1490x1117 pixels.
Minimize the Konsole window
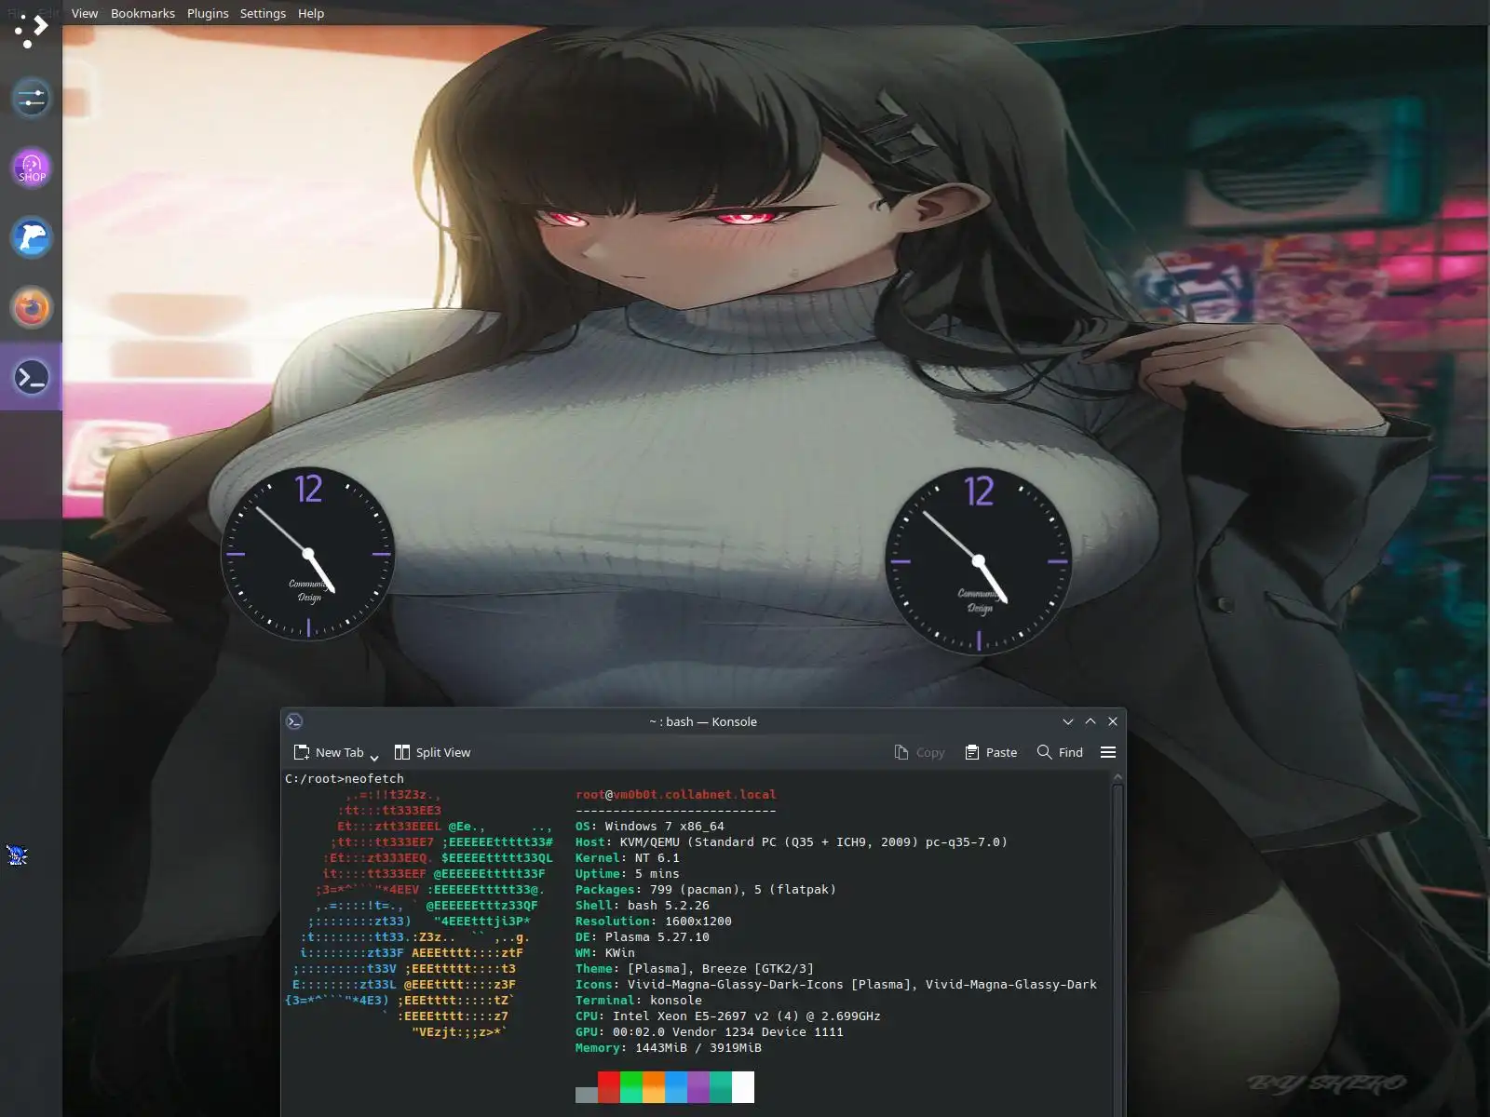[1068, 721]
